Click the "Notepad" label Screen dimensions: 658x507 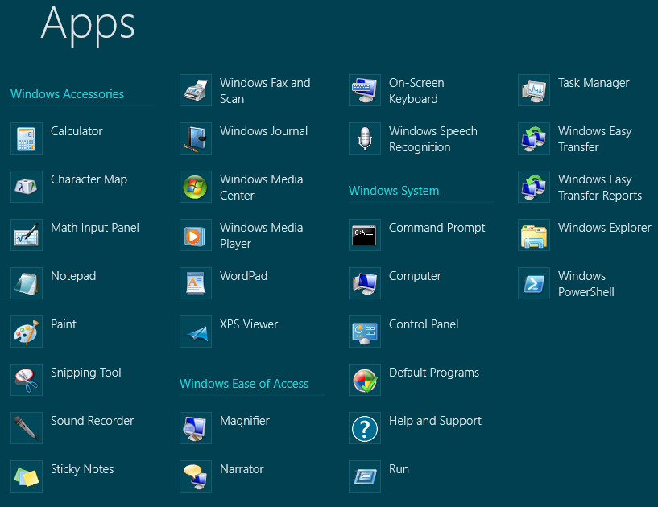point(73,276)
